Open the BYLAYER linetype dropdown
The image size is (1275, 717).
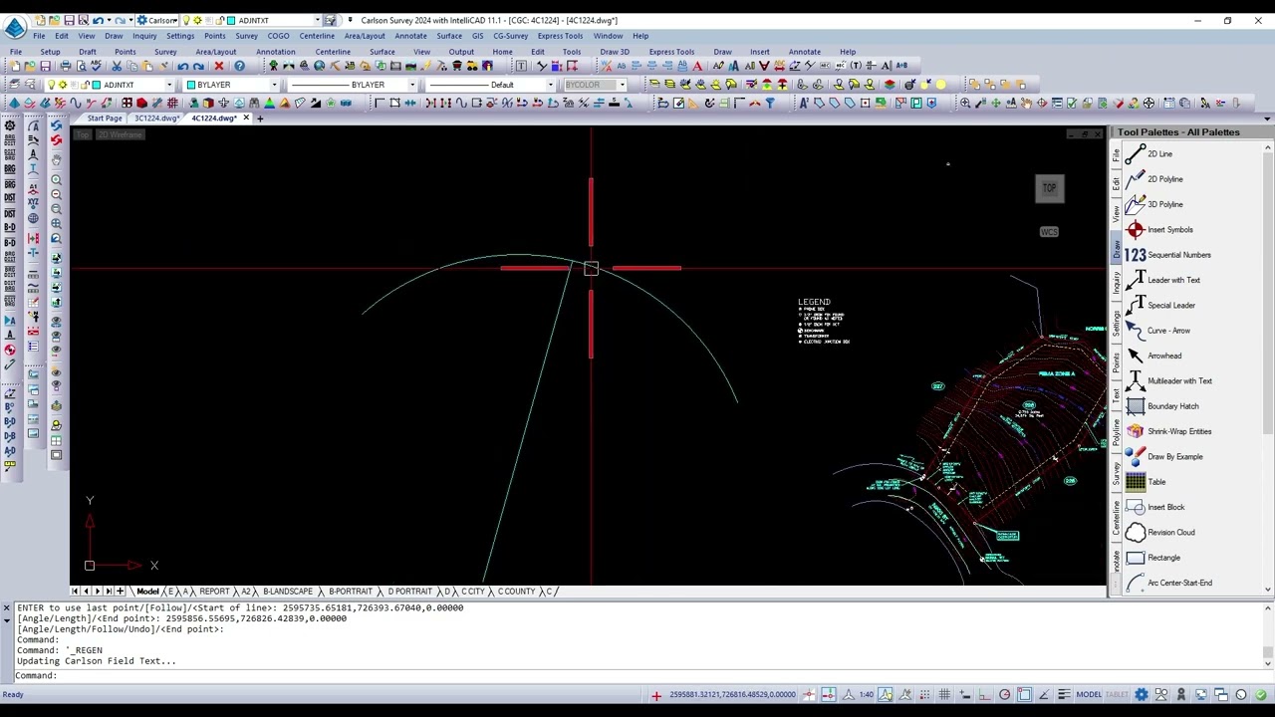pyautogui.click(x=412, y=85)
